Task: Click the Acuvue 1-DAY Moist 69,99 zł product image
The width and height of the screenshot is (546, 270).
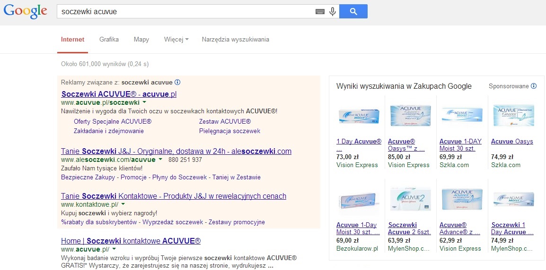Action: tap(462, 115)
